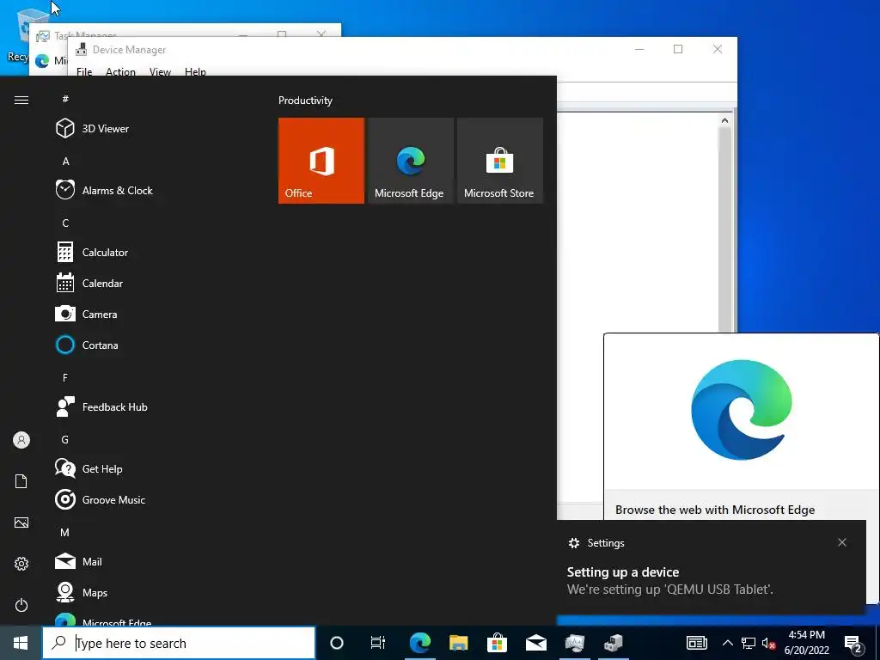The height and width of the screenshot is (660, 880).
Task: Click scroll-up arrow in Device Manager
Action: coord(725,120)
